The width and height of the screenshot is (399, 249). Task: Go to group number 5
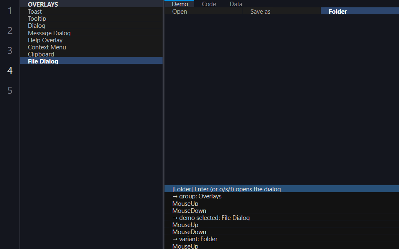point(10,90)
